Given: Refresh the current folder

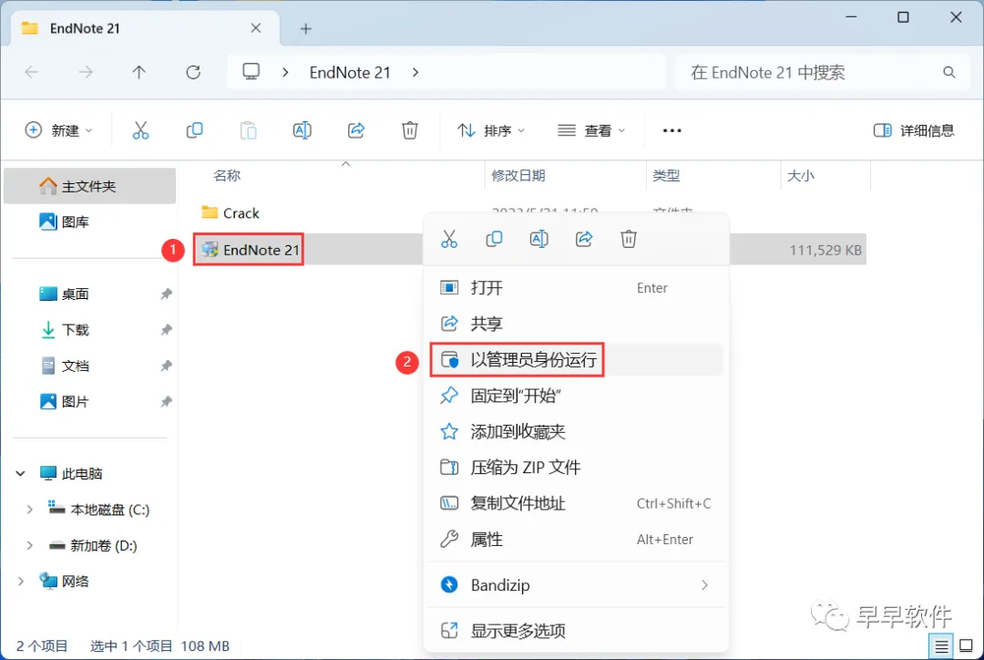Looking at the screenshot, I should pos(193,72).
